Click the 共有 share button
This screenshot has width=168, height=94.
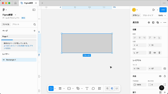[x=163, y=10]
